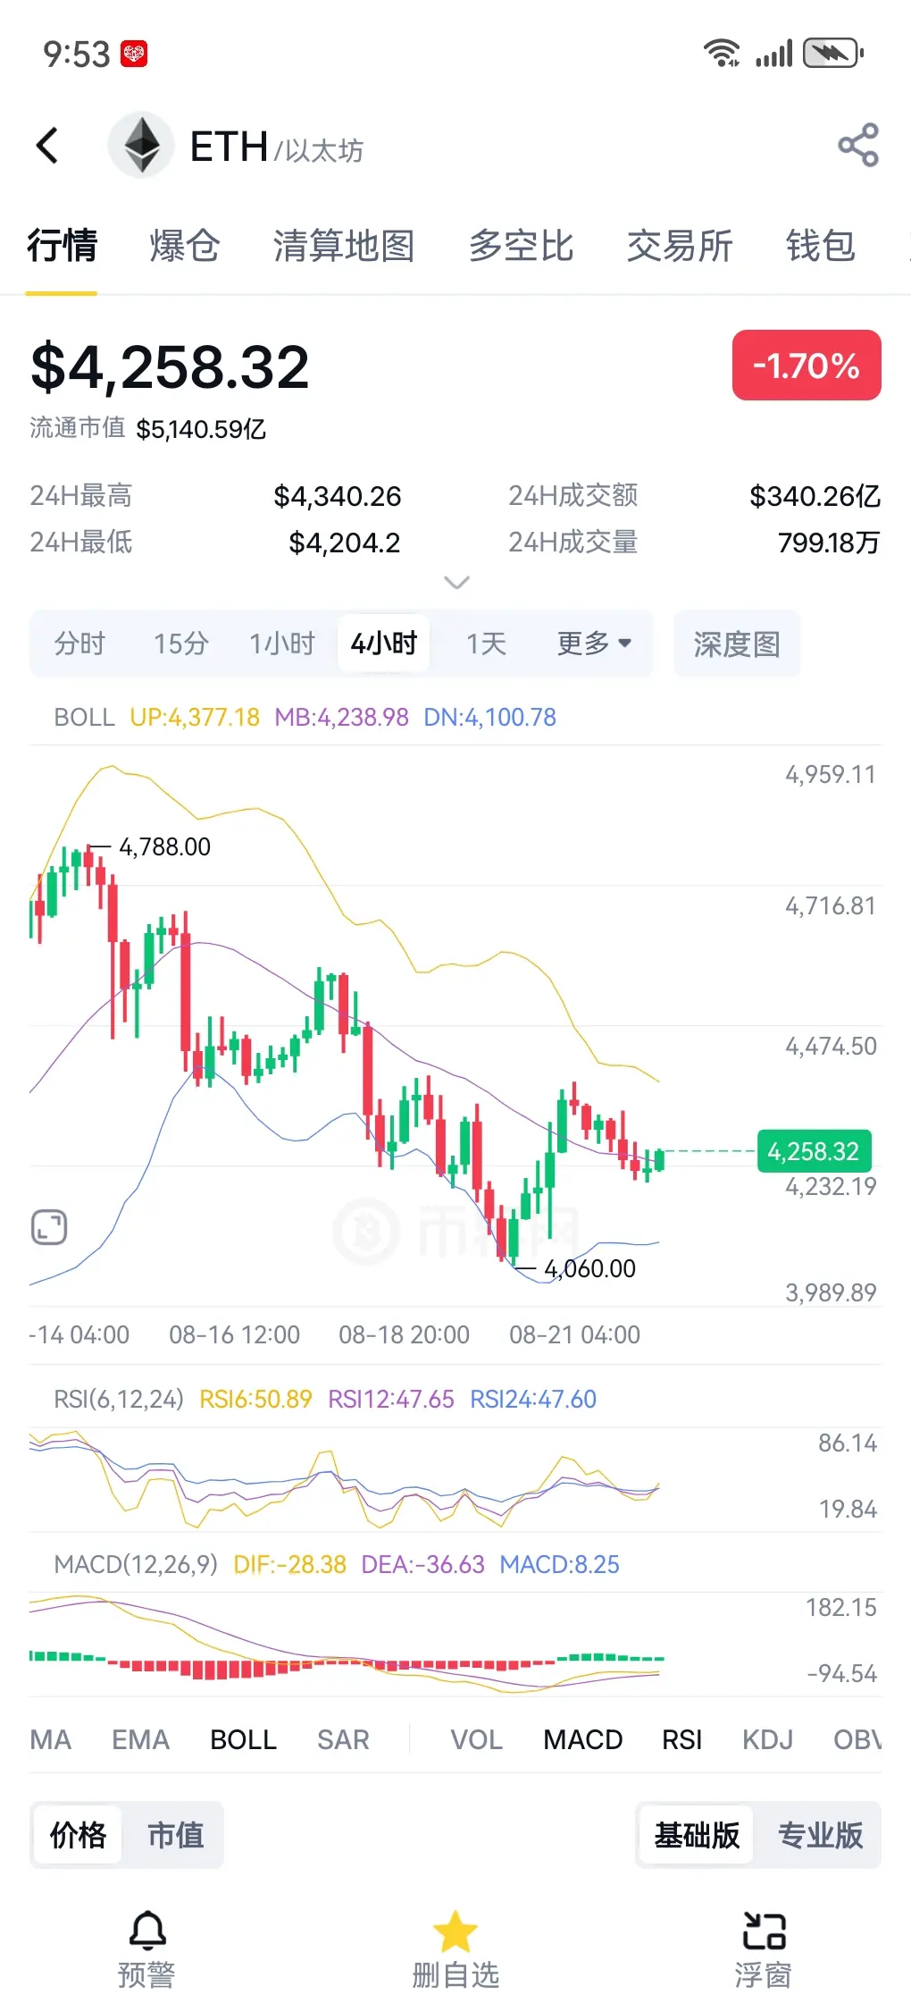Select the 市值 view button
Image resolution: width=911 pixels, height=2011 pixels.
[x=175, y=1835]
